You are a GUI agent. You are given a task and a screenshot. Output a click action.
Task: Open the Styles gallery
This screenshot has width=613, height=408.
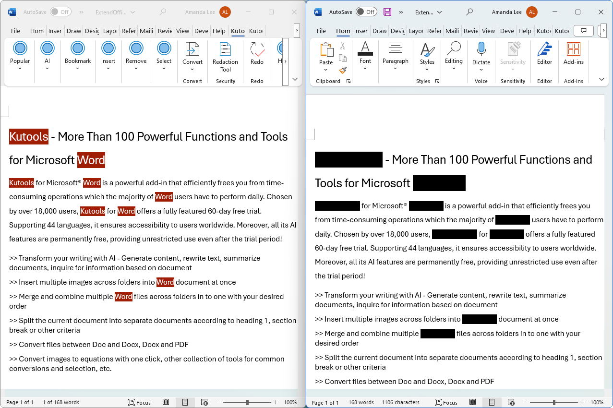point(427,56)
